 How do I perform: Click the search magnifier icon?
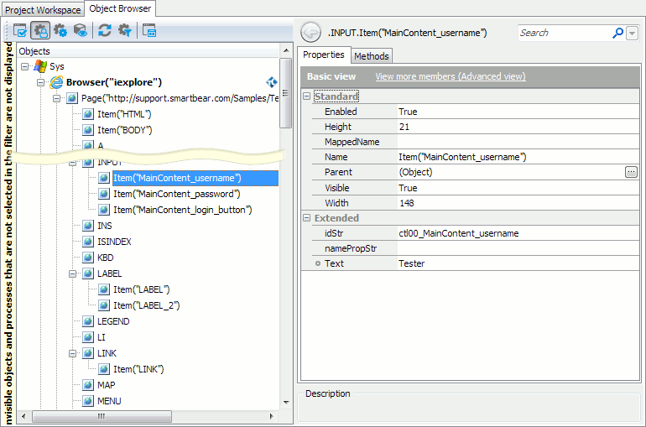(617, 33)
